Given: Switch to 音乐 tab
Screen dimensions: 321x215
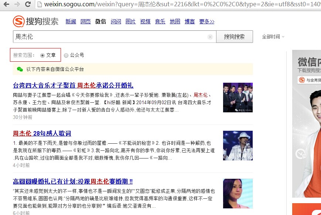Looking at the screenshot, I should point(160,21).
